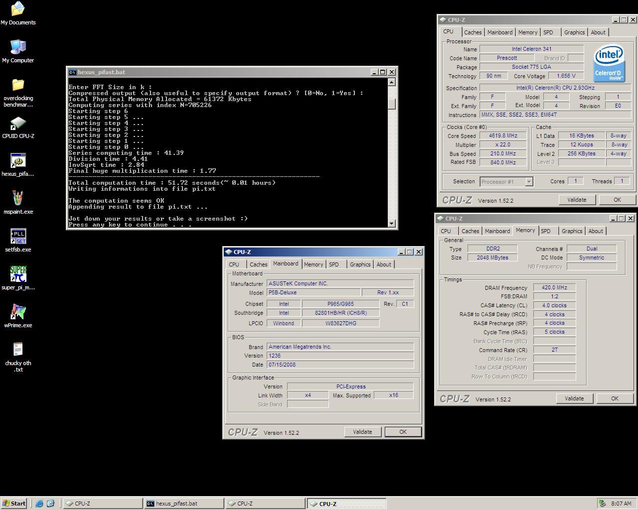Click the system tray notification icon

[603, 504]
